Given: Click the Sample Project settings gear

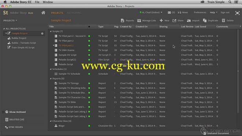Looking at the screenshot, I should [x=42, y=33].
